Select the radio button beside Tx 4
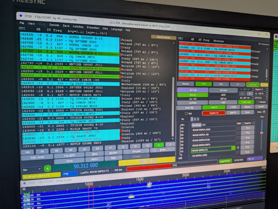 point(238,143)
